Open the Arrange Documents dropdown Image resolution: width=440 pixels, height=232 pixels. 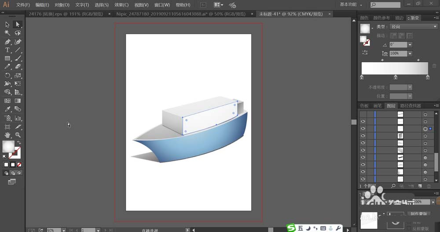pyautogui.click(x=218, y=5)
